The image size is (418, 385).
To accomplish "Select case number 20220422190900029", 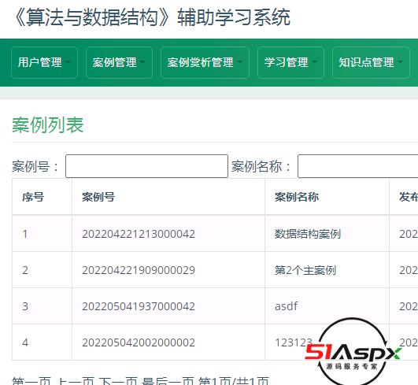I will click(139, 270).
